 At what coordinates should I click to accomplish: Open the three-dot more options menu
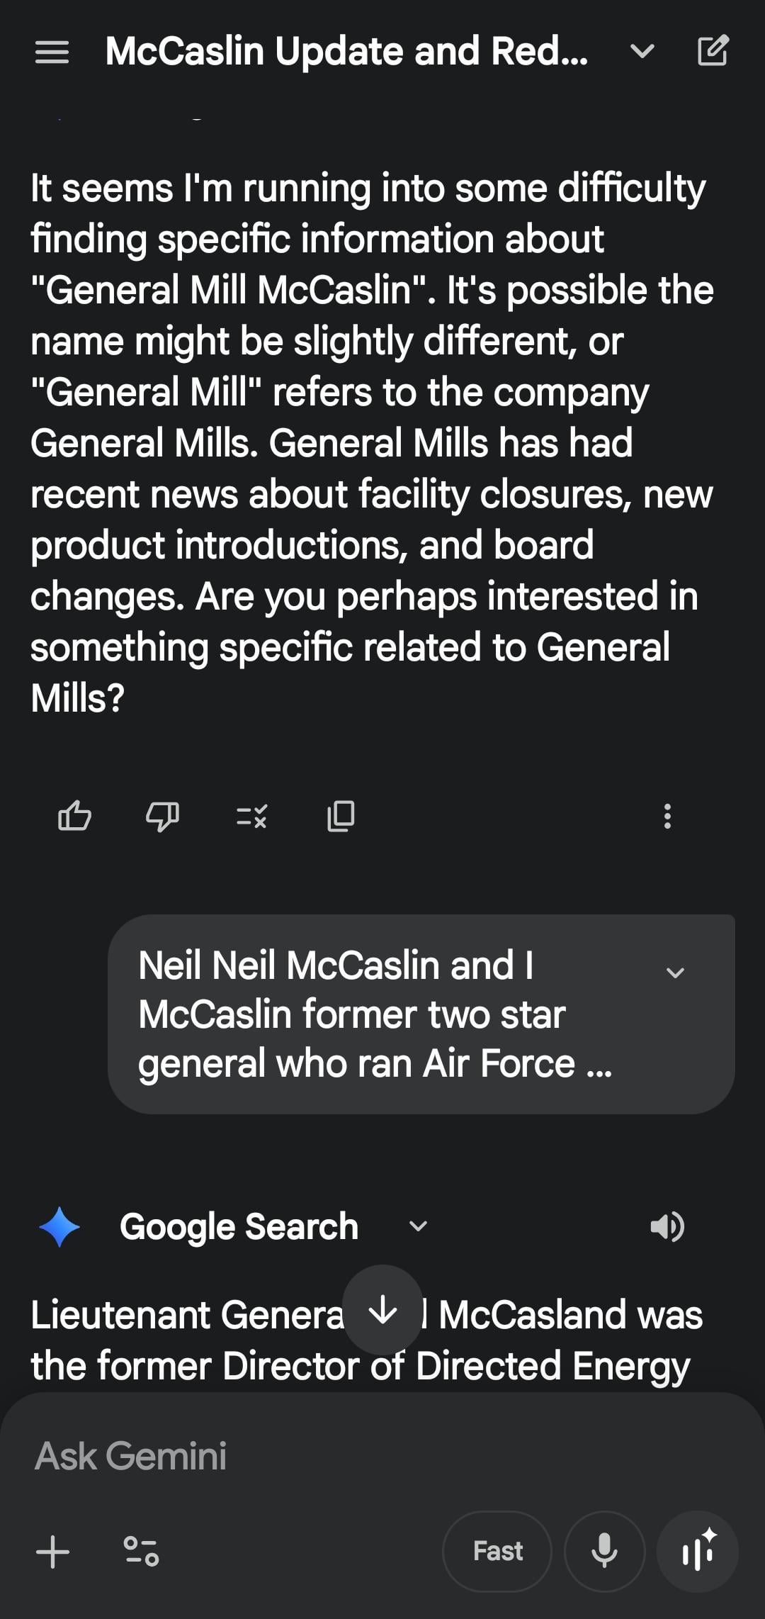coord(667,816)
